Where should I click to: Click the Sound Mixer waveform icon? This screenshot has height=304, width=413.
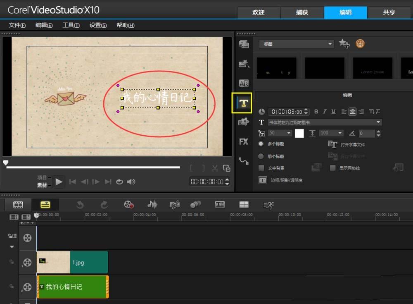(x=152, y=204)
